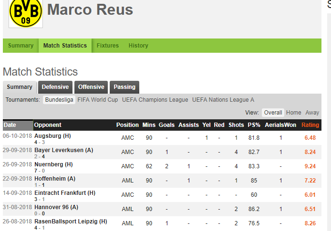This screenshot has width=331, height=231.
Task: Filter tournaments by FIFA World Cup
Action: point(97,100)
